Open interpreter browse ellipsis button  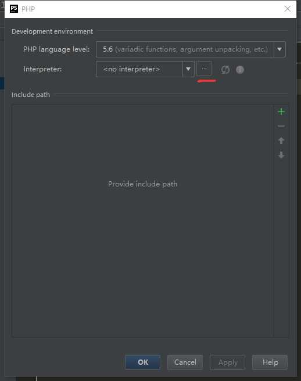(204, 69)
